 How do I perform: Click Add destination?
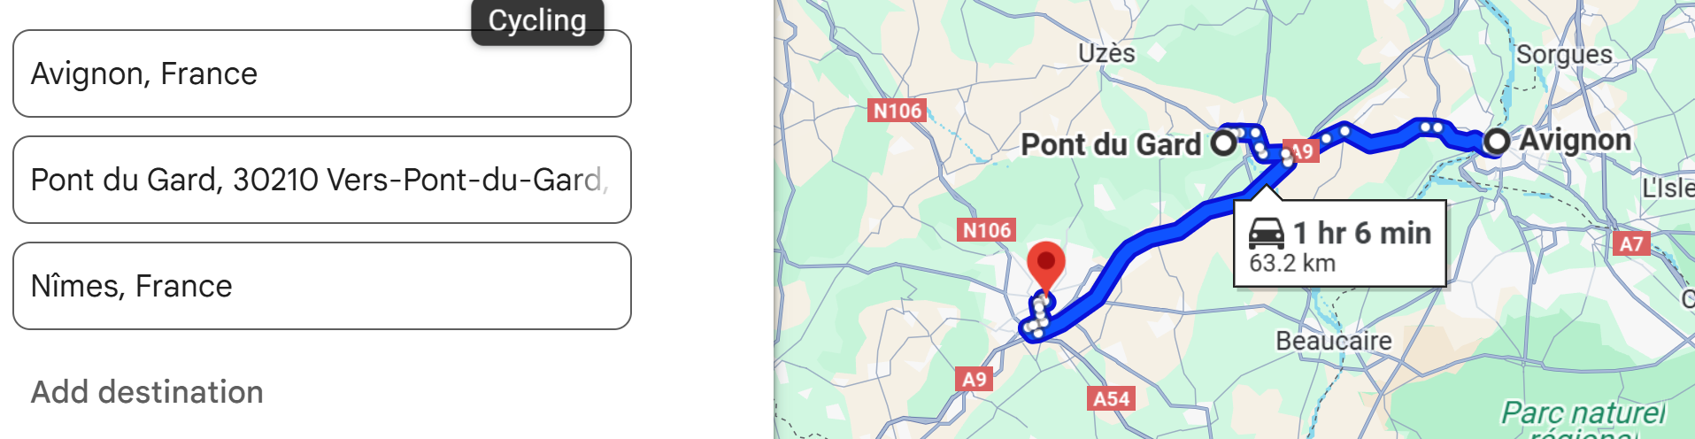pos(147,392)
